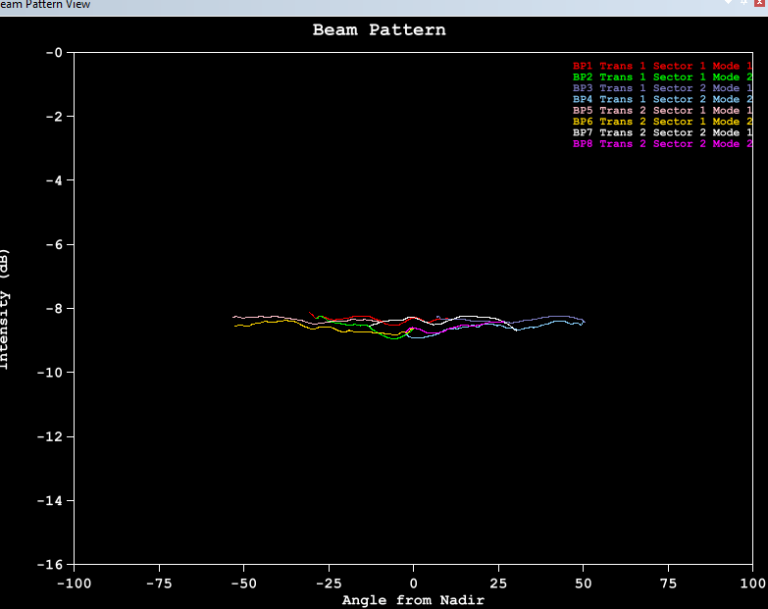Click the -100 tick on the angle axis
768x609 pixels.
73,583
